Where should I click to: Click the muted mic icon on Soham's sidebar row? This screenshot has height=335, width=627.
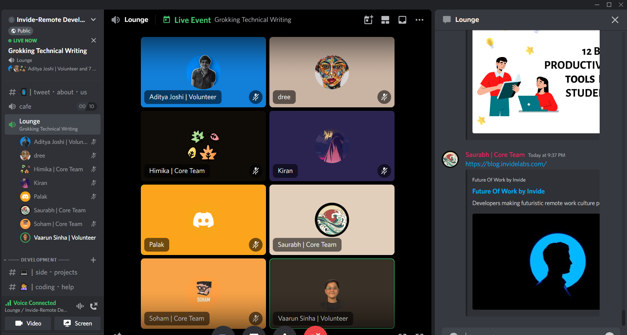[x=94, y=224]
